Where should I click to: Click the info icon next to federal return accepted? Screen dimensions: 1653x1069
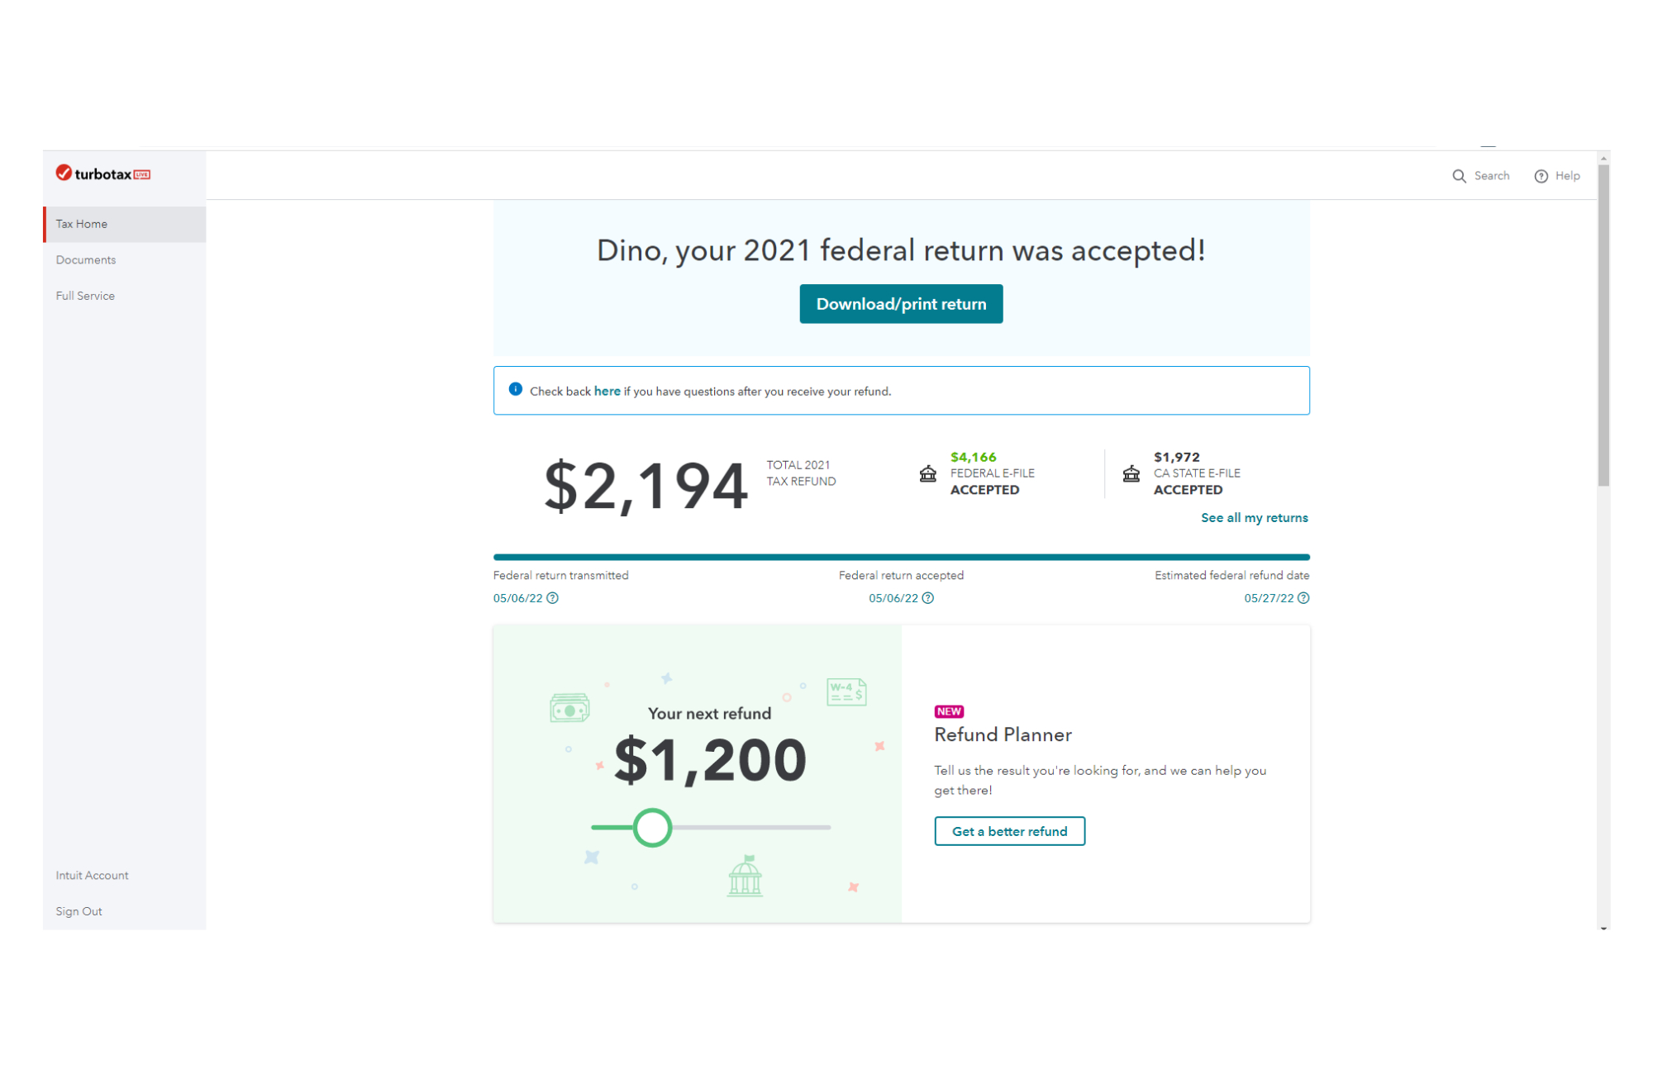(x=934, y=598)
